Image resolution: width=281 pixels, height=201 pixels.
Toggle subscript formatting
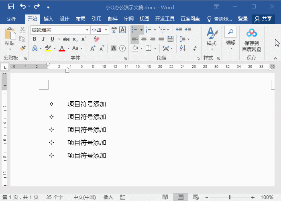75,39
